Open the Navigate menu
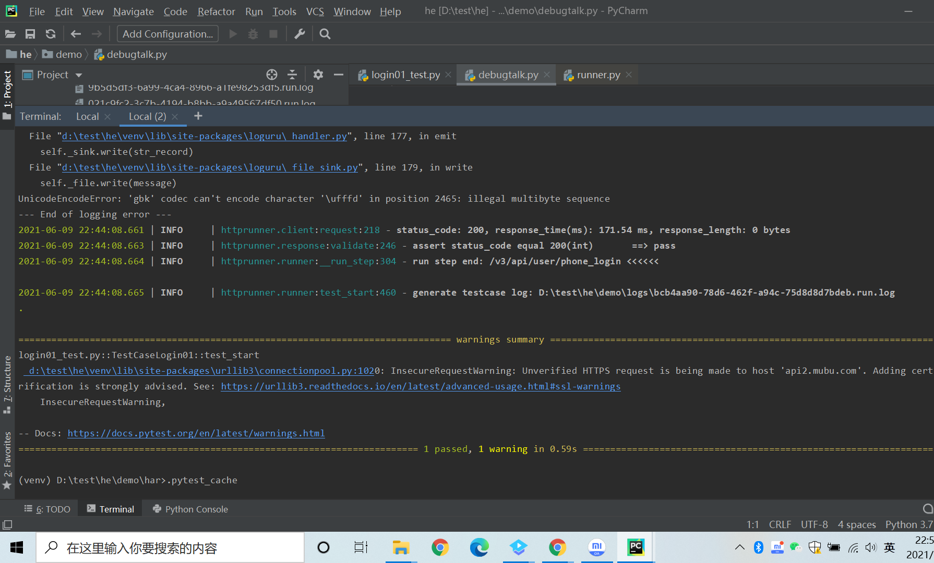Image resolution: width=934 pixels, height=563 pixels. (x=133, y=11)
